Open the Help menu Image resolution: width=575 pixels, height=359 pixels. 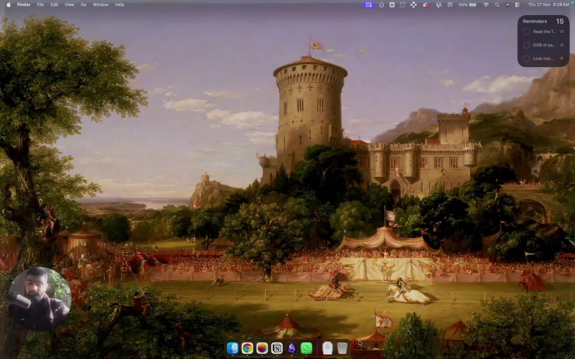point(120,5)
